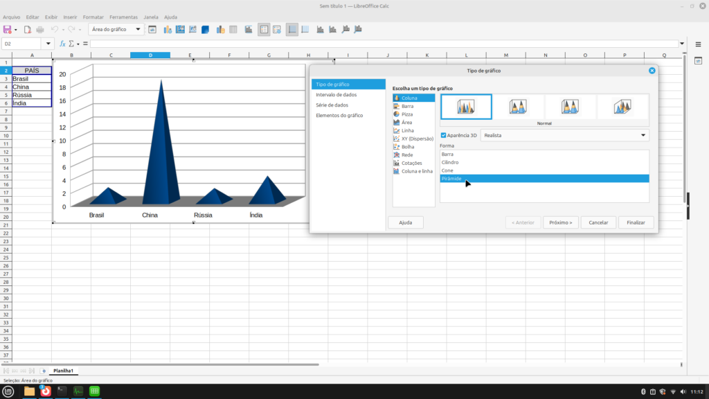Open the Formatar menu
Screen dimensions: 709x399
(x=93, y=17)
